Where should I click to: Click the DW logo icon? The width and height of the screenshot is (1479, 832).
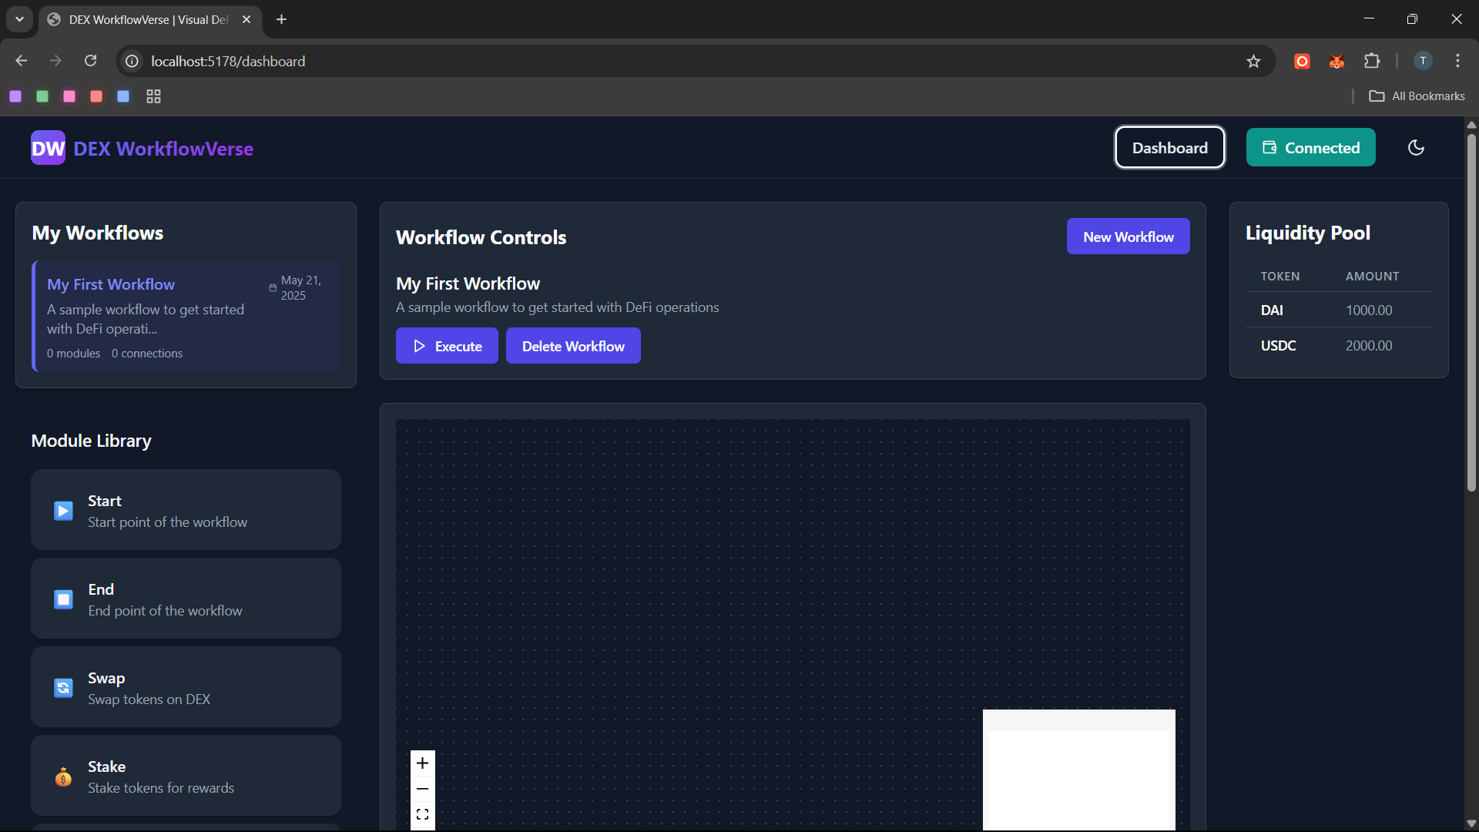click(x=48, y=148)
